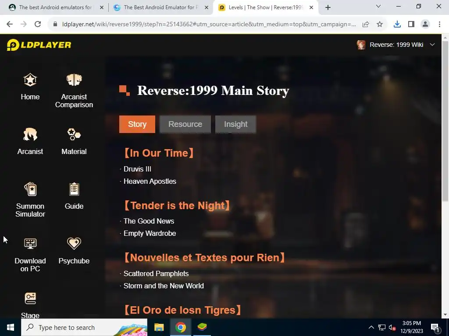Image resolution: width=449 pixels, height=336 pixels.
Task: Open File Explorer from the taskbar
Action: coord(159,327)
